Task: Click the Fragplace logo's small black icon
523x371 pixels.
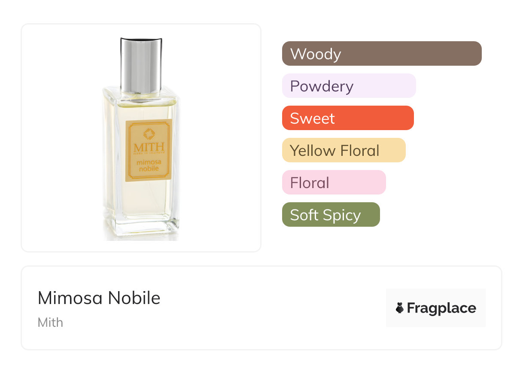Action: pyautogui.click(x=400, y=308)
